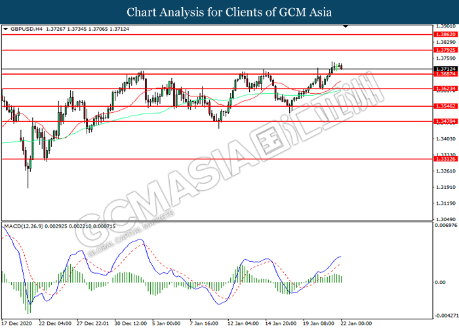Click the 1.34030 price axis value

445,139
